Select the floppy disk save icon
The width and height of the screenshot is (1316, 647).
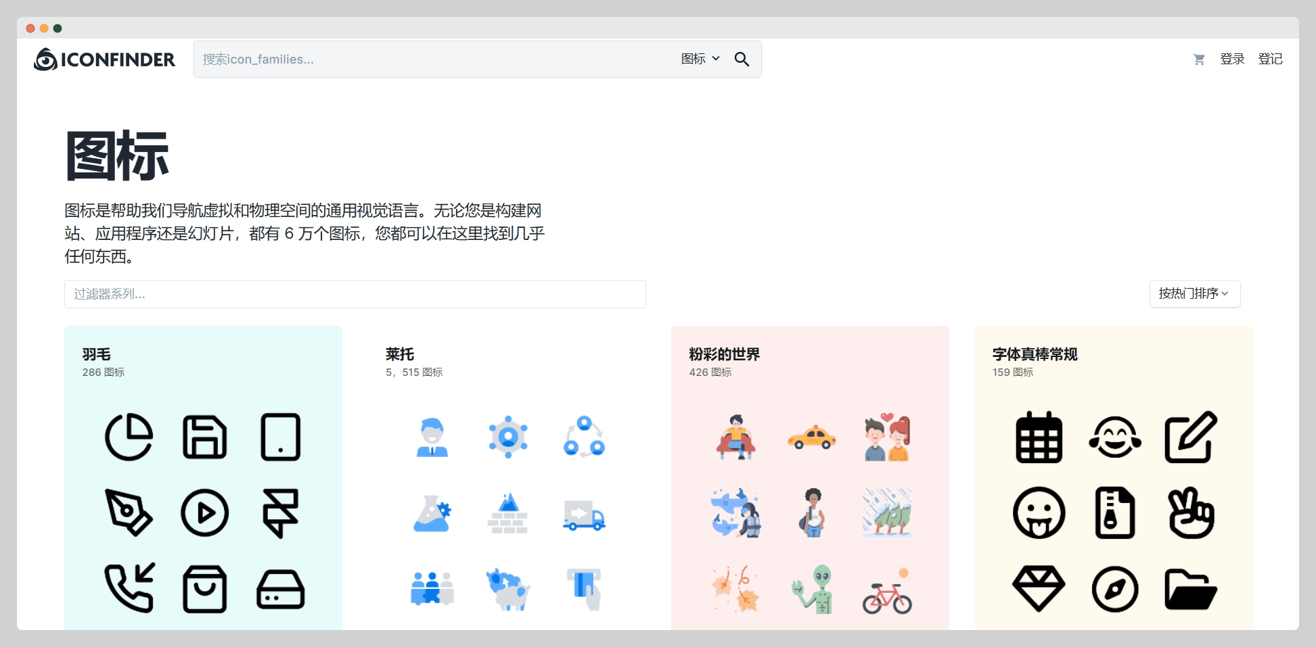tap(204, 437)
